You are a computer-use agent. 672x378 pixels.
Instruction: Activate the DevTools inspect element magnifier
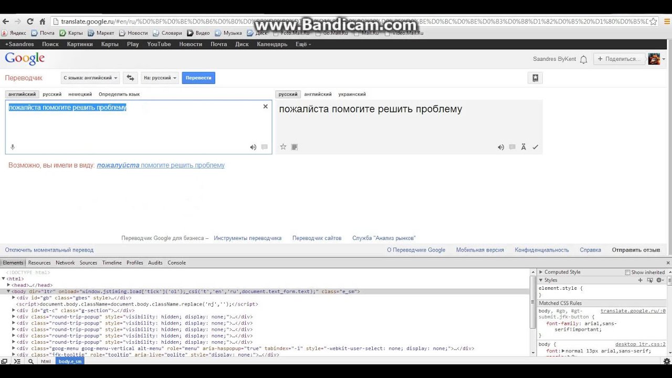point(31,361)
